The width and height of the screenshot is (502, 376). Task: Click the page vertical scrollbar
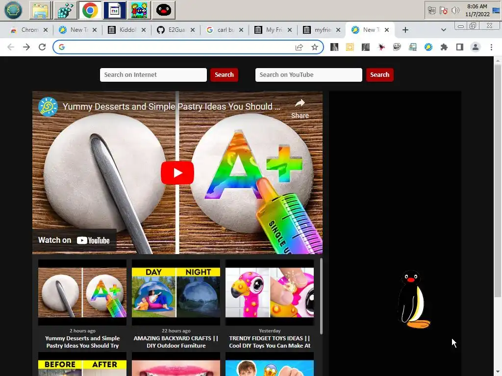[498, 181]
